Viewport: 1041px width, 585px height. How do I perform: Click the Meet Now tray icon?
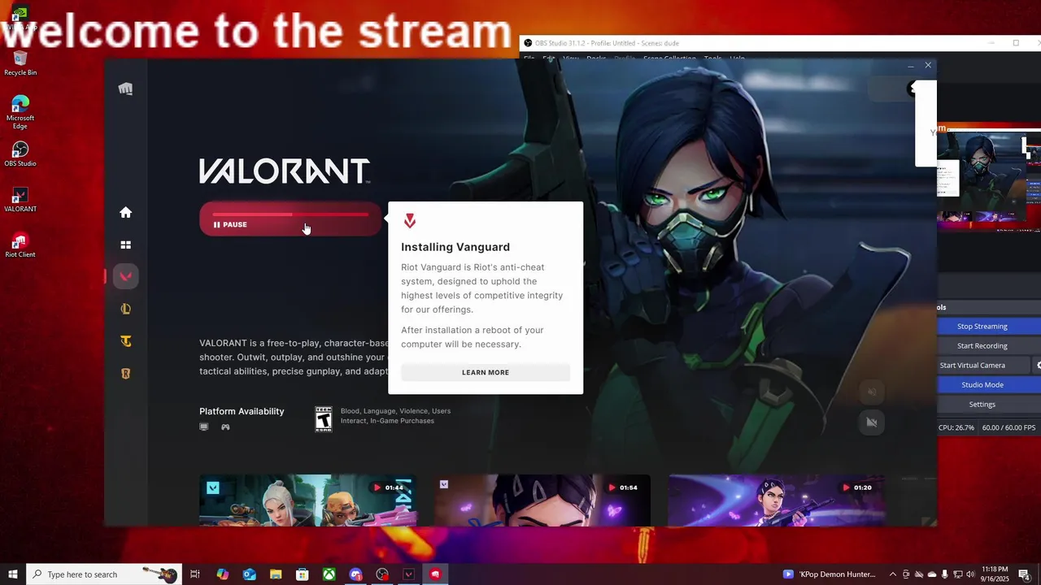coord(906,574)
